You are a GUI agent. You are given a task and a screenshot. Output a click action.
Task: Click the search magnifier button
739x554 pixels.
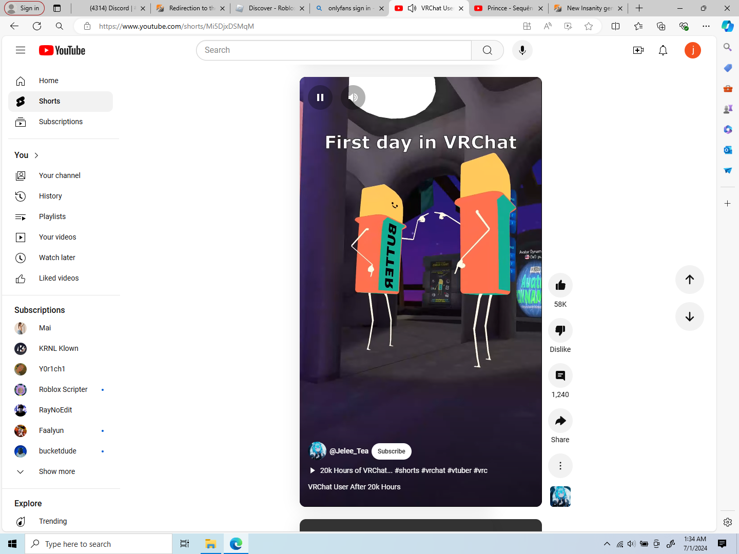[488, 50]
